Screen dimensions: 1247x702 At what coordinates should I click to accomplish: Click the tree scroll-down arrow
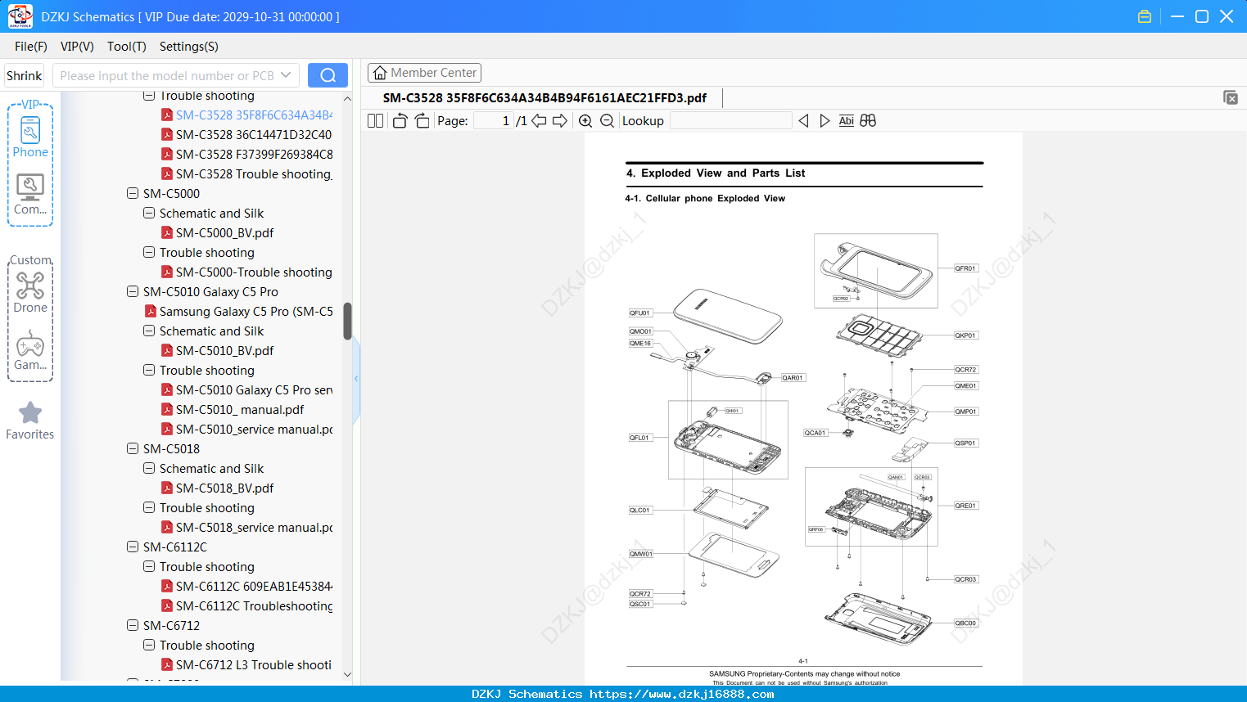click(347, 675)
